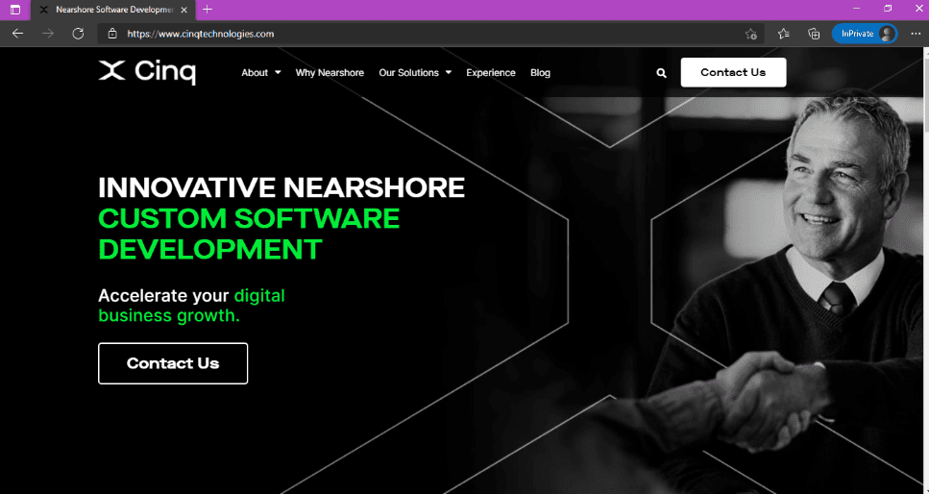This screenshot has width=929, height=494.
Task: Add this page to favorites star icon
Action: (x=750, y=34)
